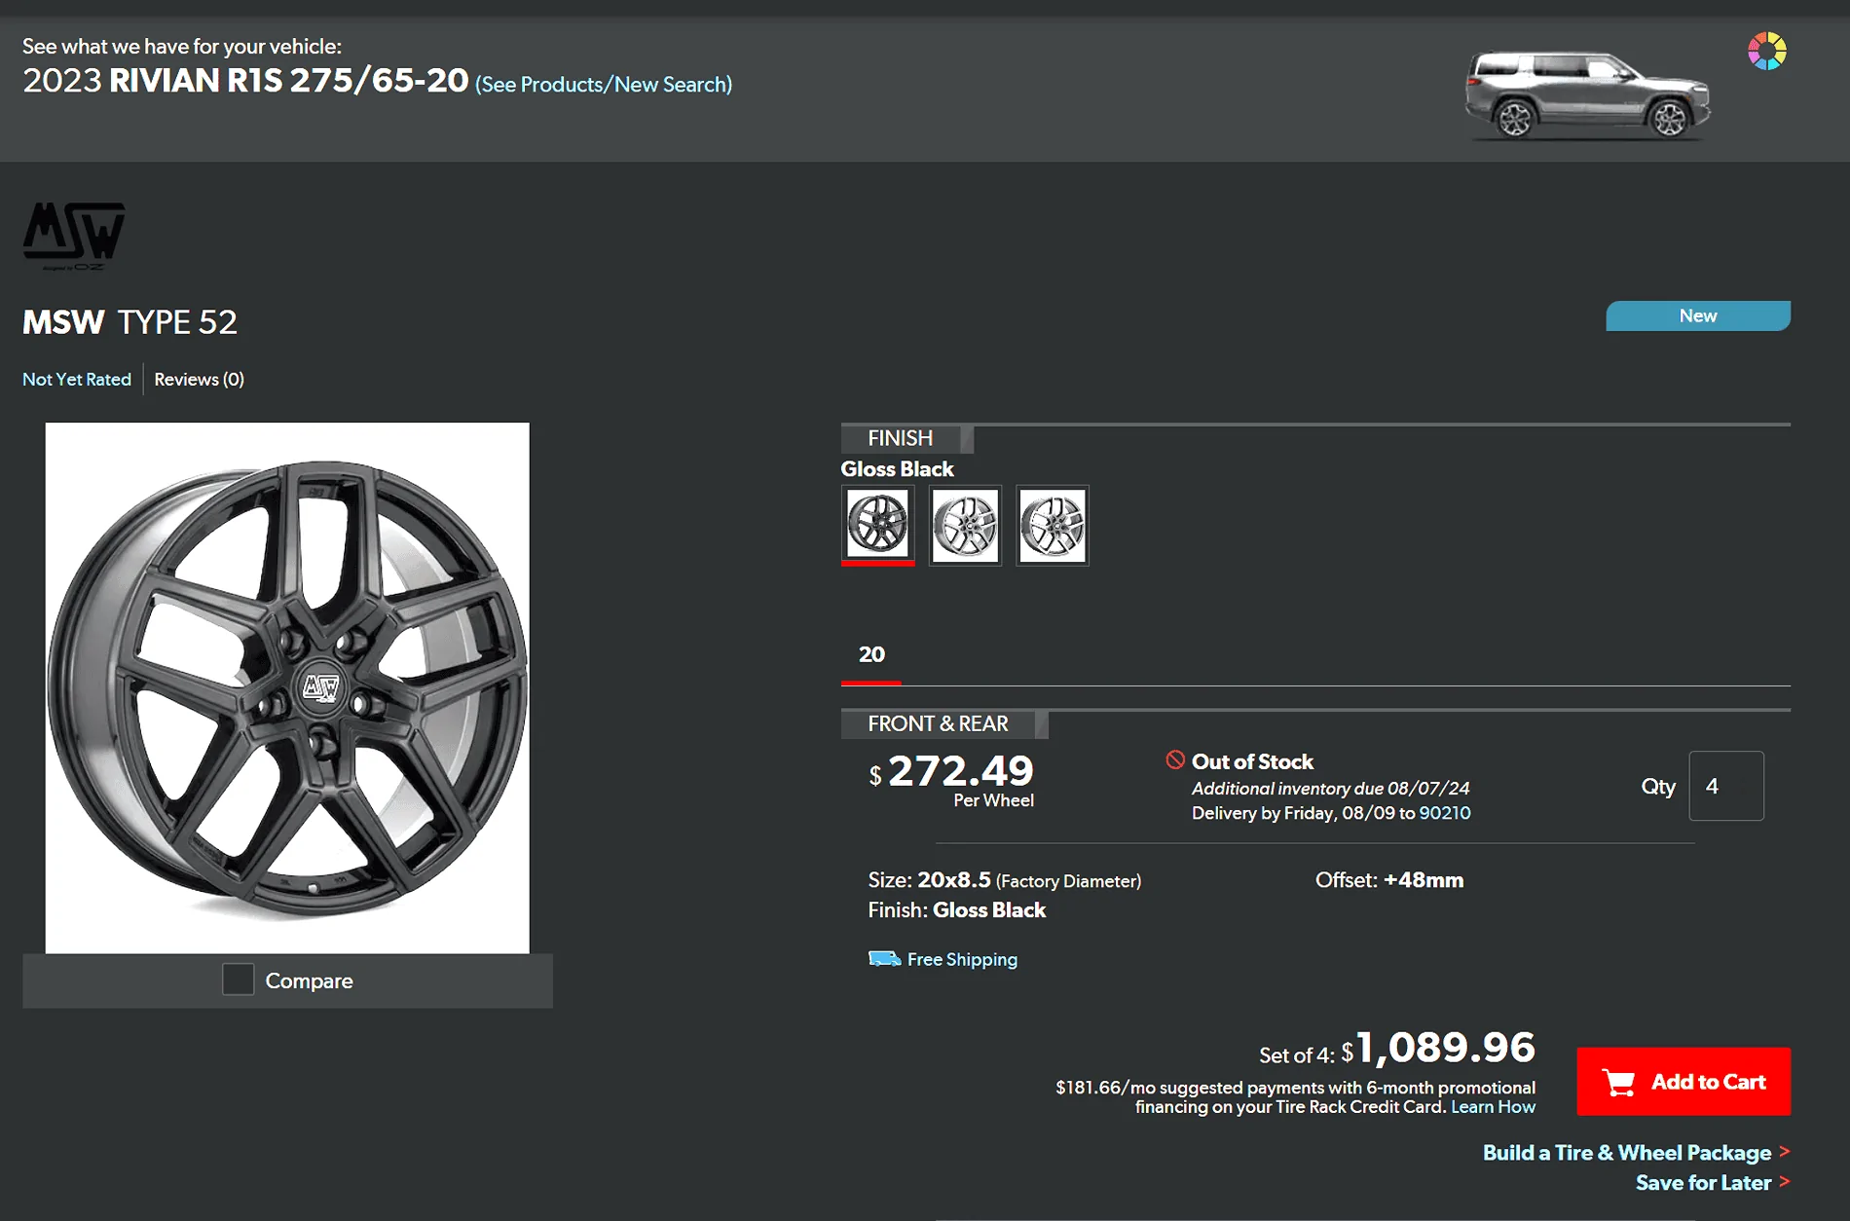Click the shopping cart icon
Viewport: 1850px width, 1221px height.
[1618, 1083]
